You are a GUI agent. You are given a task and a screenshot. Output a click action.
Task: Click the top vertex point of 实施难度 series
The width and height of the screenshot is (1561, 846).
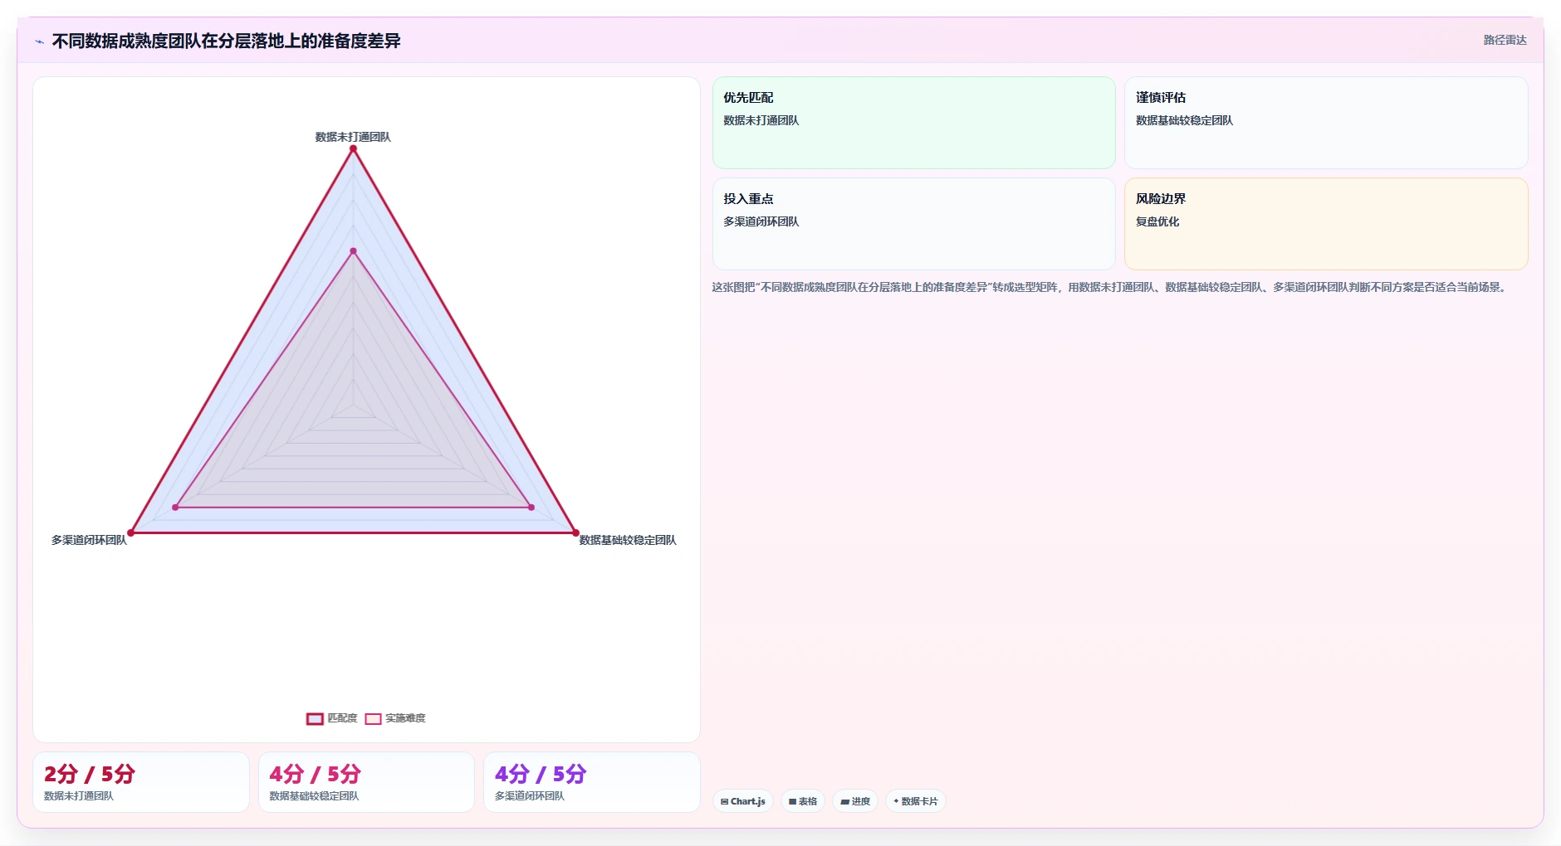point(353,250)
